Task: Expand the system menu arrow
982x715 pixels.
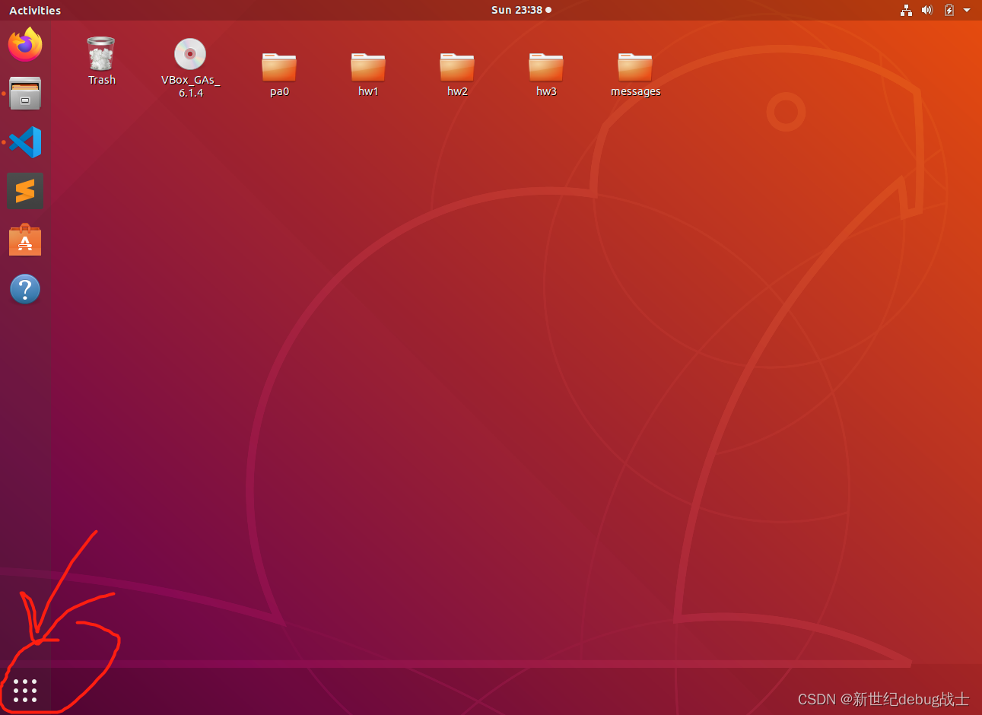Action: click(x=967, y=10)
